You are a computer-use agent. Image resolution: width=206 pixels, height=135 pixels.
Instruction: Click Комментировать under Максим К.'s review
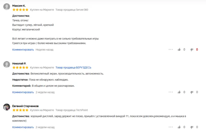pos(23,50)
